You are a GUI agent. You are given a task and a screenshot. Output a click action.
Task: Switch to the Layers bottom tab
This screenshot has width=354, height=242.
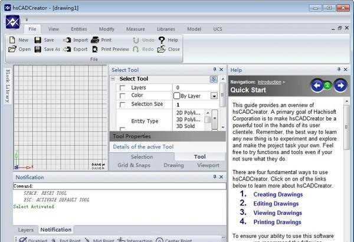click(26, 230)
